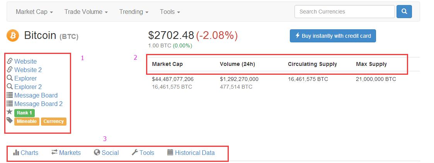Click the lightning bolt icon on Buy button
The height and width of the screenshot is (163, 434).
point(298,35)
